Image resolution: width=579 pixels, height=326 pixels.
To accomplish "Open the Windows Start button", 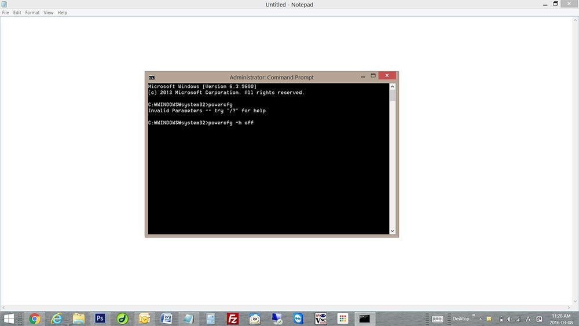I will pyautogui.click(x=9, y=318).
